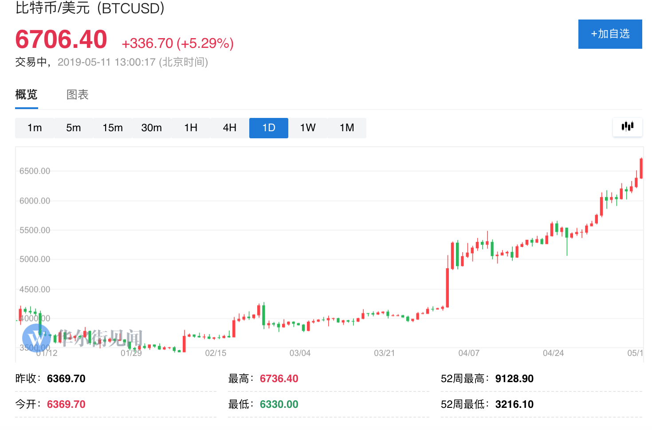Switch chart interval to 1H

(x=191, y=128)
